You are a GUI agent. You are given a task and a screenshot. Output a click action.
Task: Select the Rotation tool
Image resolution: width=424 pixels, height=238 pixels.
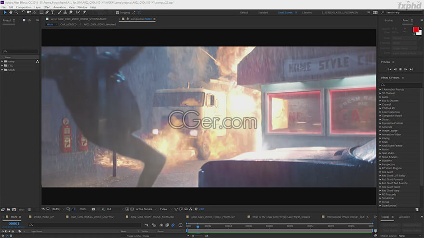pos(23,13)
